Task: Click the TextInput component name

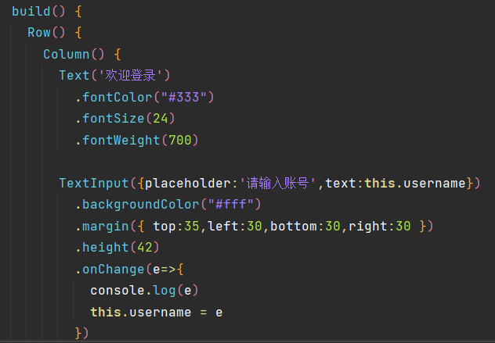Action: pyautogui.click(x=93, y=183)
